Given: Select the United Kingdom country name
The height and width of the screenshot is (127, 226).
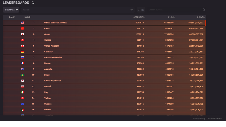Looking at the screenshot, I should pos(51,46).
